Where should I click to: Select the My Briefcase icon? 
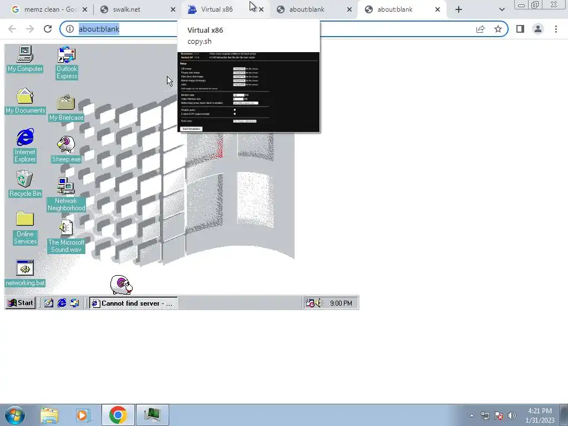point(67,108)
